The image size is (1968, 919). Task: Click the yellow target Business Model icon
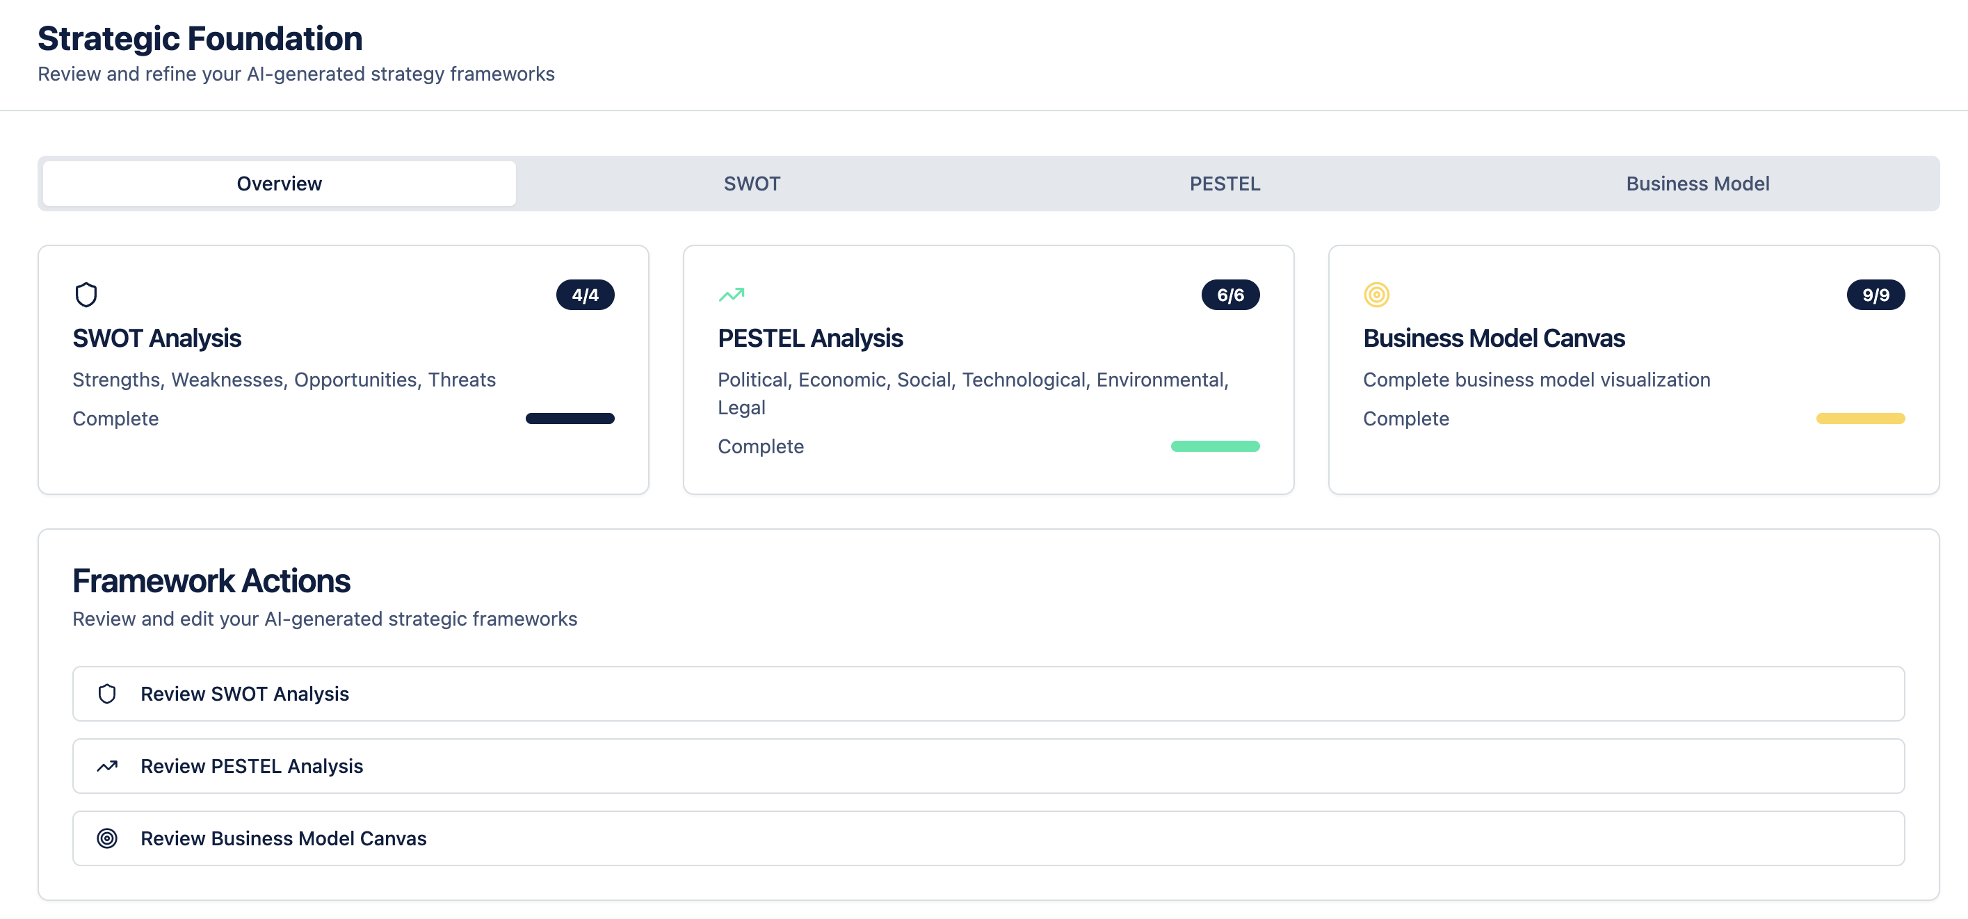tap(1376, 294)
